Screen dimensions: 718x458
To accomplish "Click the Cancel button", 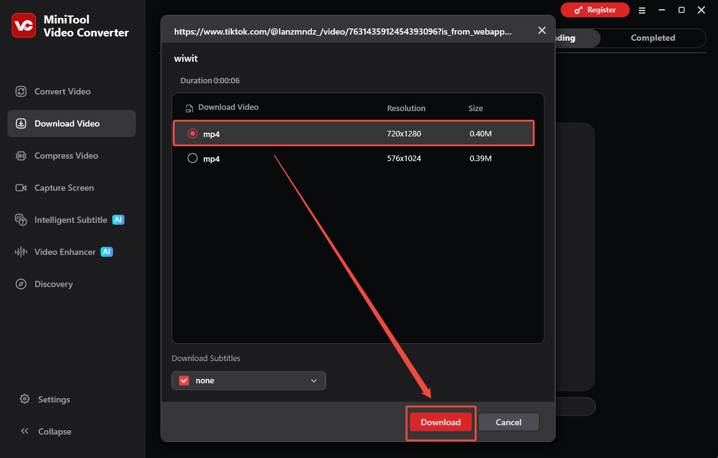I will (508, 422).
